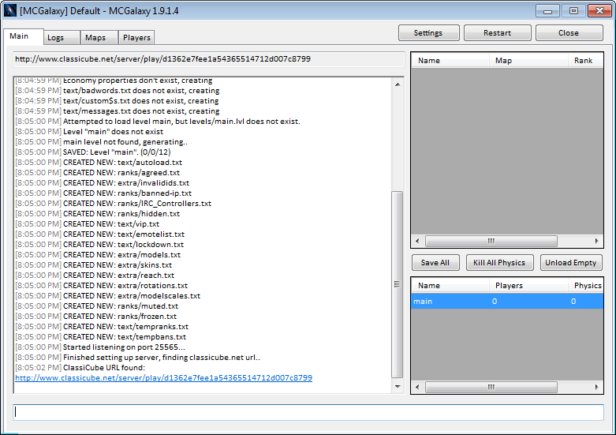Minimize the MCGalaxy window

pyautogui.click(x=547, y=10)
